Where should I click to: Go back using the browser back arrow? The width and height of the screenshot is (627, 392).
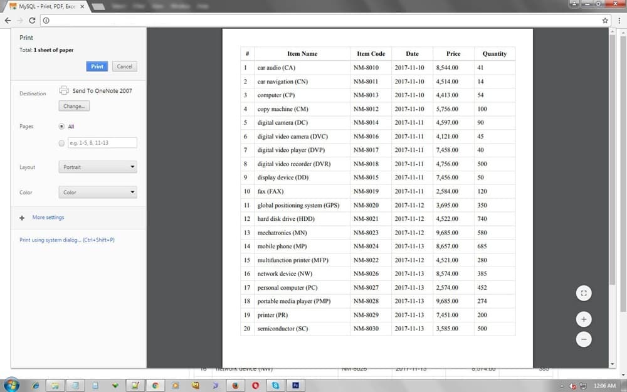pos(8,20)
